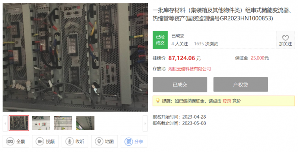This screenshot has height=152, width=298.
Task: Select the first equipment thumbnail
Action: pyautogui.click(x=19, y=123)
